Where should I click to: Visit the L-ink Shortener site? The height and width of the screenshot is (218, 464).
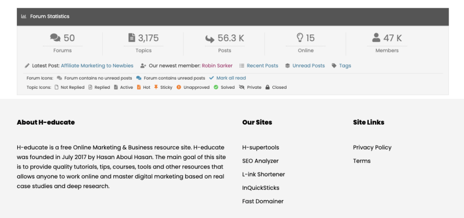(x=263, y=174)
